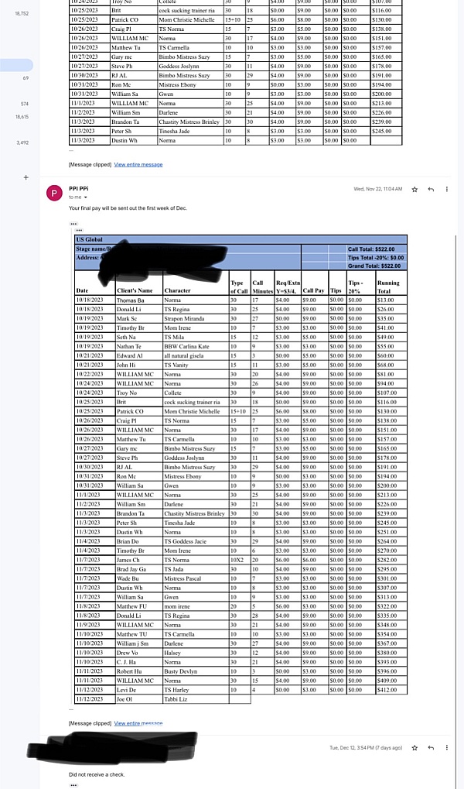Show trimmed content under "Did not receive a check"
The width and height of the screenshot is (464, 789).
tap(73, 785)
